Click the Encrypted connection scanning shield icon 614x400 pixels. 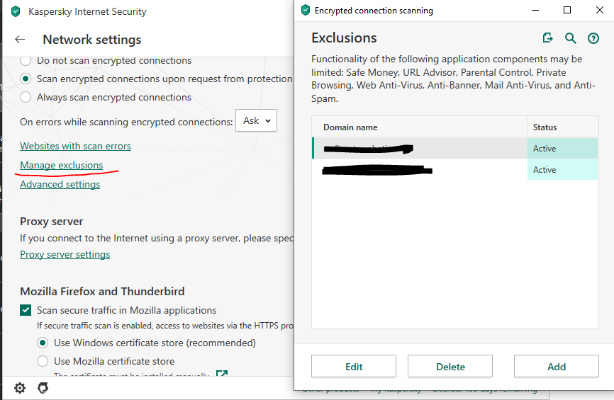[x=306, y=11]
